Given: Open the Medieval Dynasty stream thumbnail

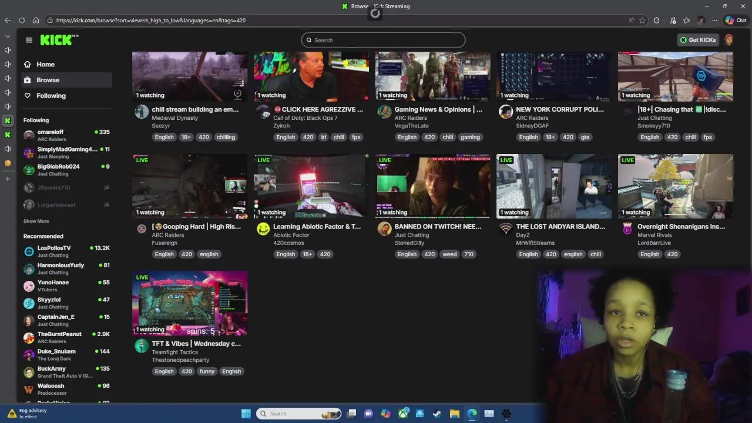Looking at the screenshot, I should (190, 76).
